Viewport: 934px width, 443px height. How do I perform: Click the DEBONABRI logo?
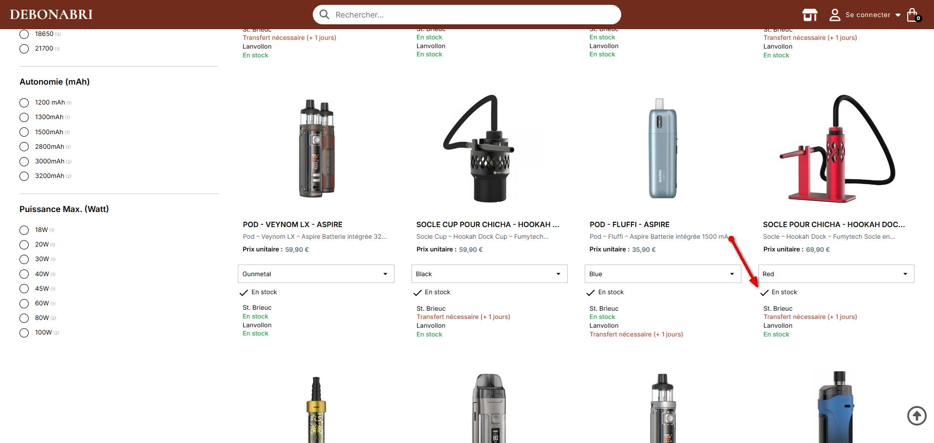click(x=51, y=15)
